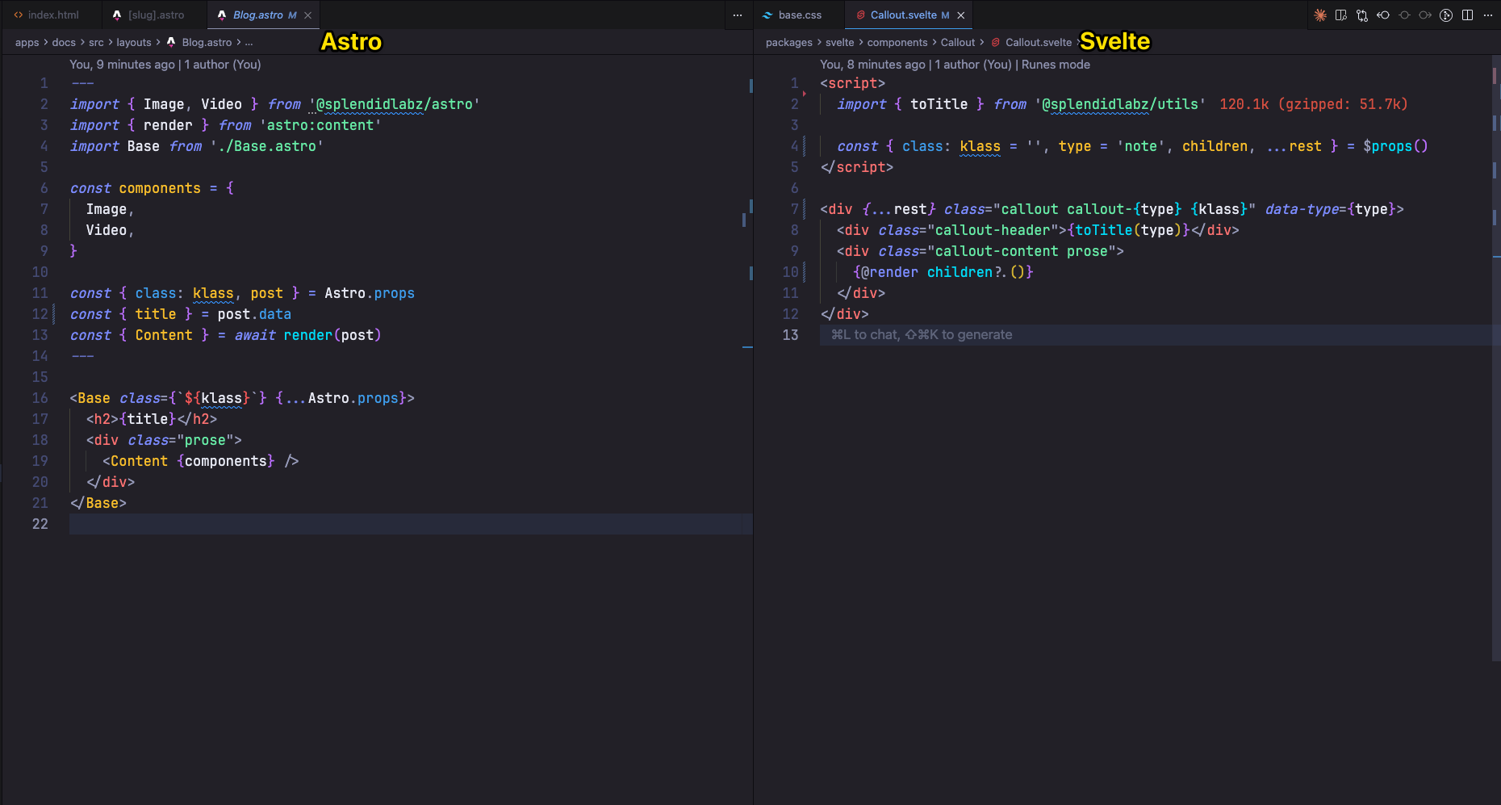Click '$props()' call in Callout.svelte
The image size is (1501, 805).
pos(1395,146)
